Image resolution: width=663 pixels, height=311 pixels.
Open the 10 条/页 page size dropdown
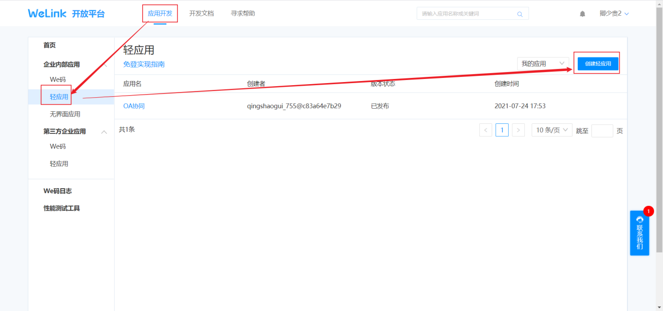552,130
